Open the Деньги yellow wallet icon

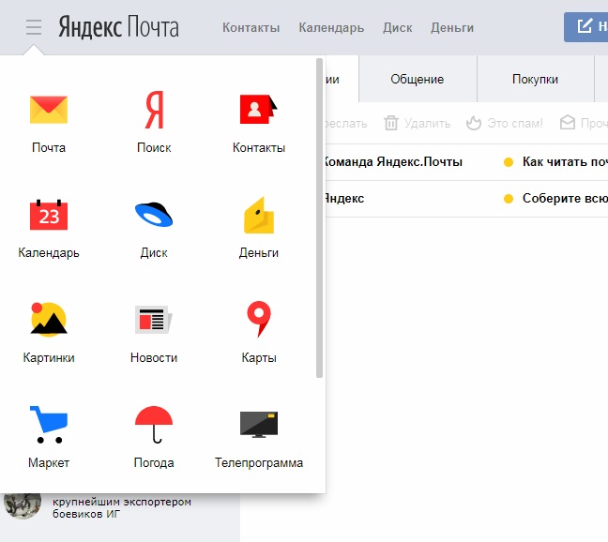pos(259,215)
